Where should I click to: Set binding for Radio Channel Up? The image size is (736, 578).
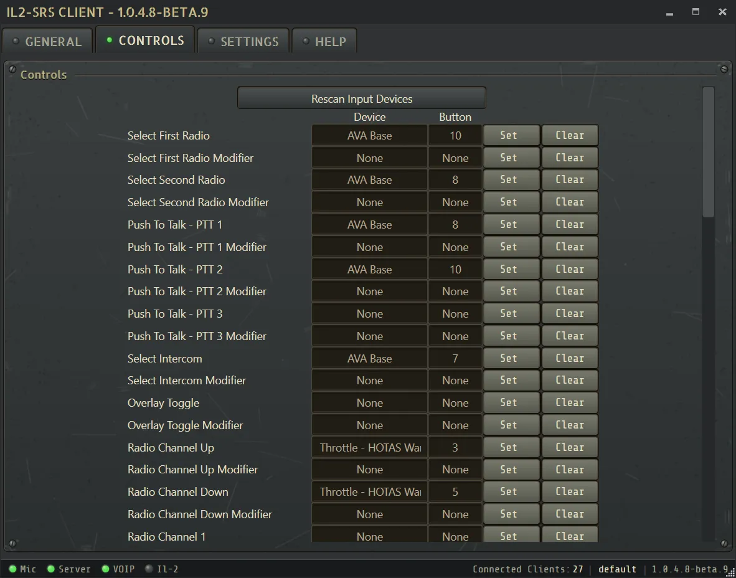[511, 447]
